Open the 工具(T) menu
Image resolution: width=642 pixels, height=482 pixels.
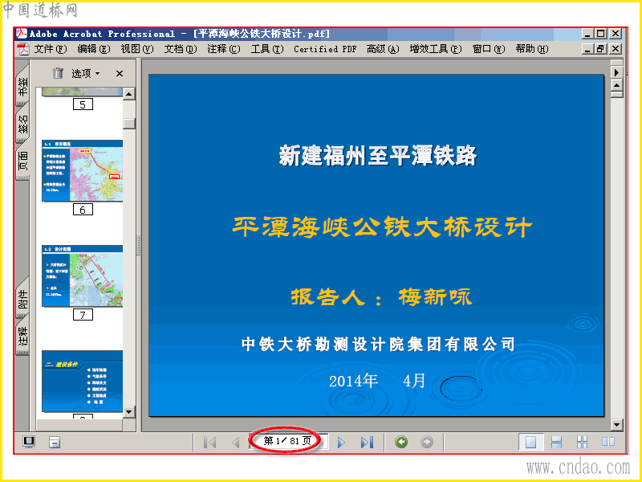tap(267, 49)
